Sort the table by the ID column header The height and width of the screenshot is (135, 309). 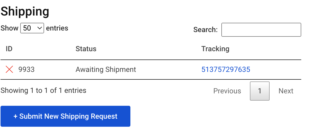point(9,49)
